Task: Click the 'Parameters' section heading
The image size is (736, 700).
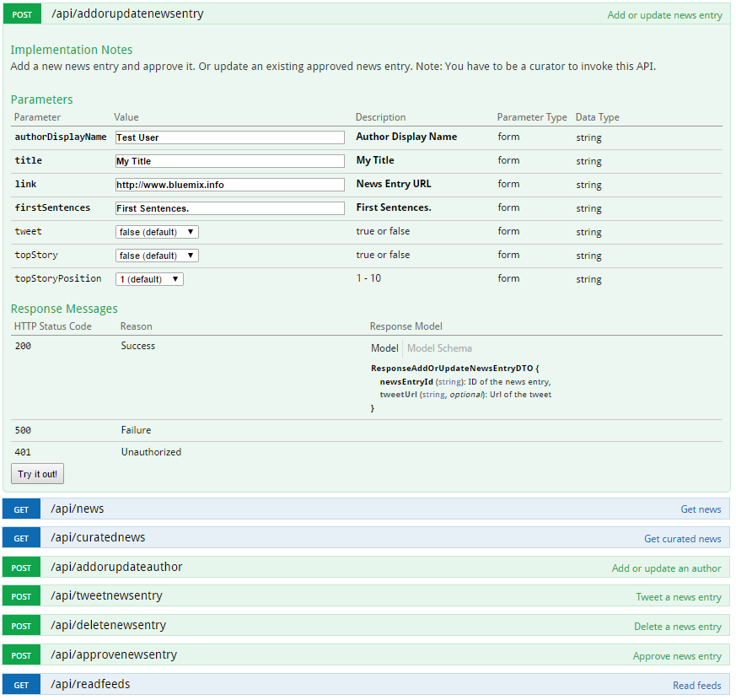Action: (42, 100)
